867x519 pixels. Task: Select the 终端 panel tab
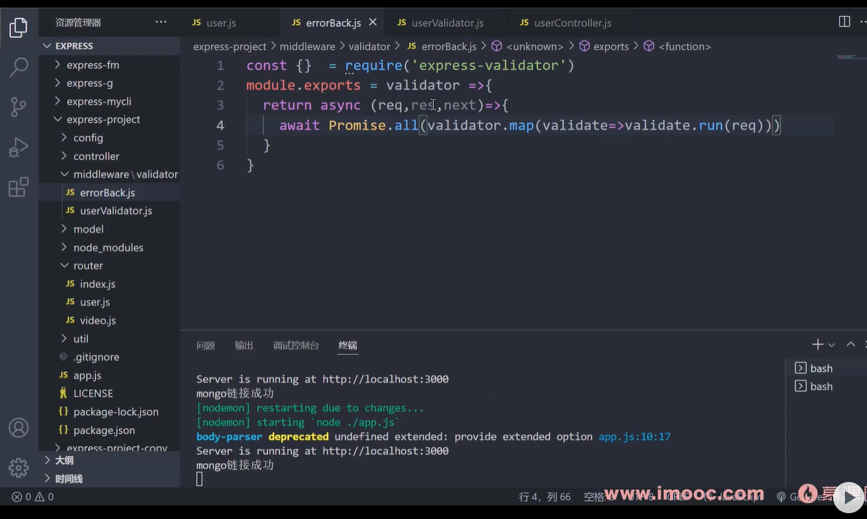pos(348,346)
